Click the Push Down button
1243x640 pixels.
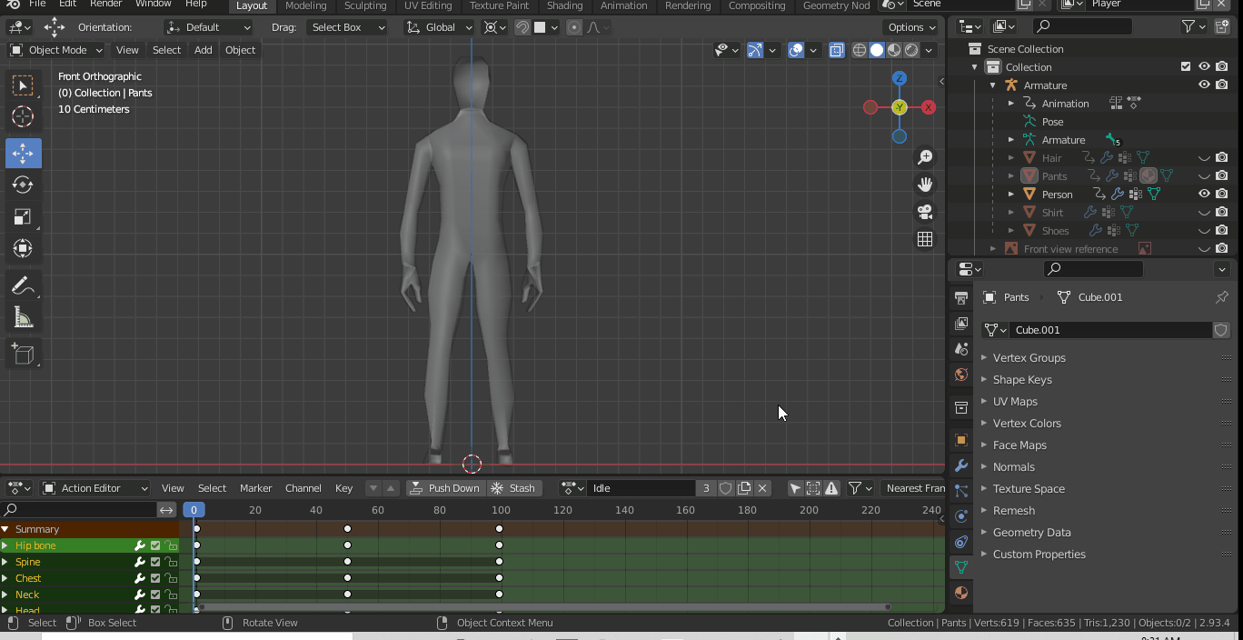pyautogui.click(x=444, y=488)
